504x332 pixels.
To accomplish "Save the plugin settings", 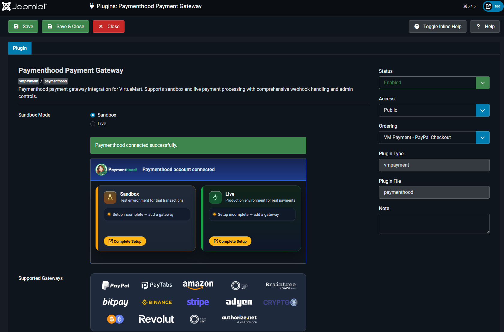I will pos(23,26).
